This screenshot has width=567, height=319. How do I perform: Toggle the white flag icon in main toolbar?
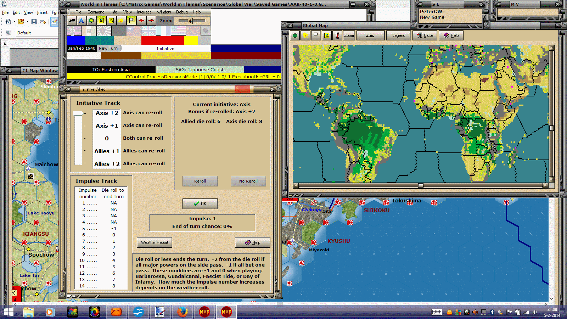click(x=131, y=21)
